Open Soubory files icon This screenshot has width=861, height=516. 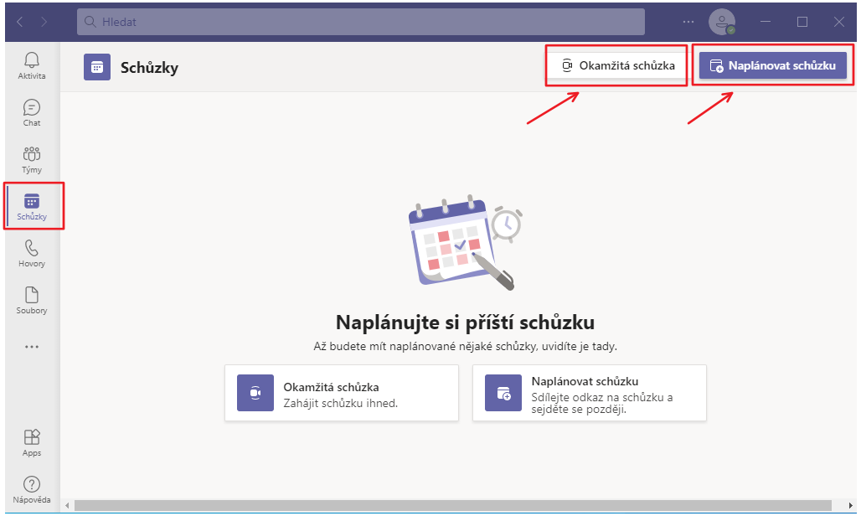[x=32, y=300]
